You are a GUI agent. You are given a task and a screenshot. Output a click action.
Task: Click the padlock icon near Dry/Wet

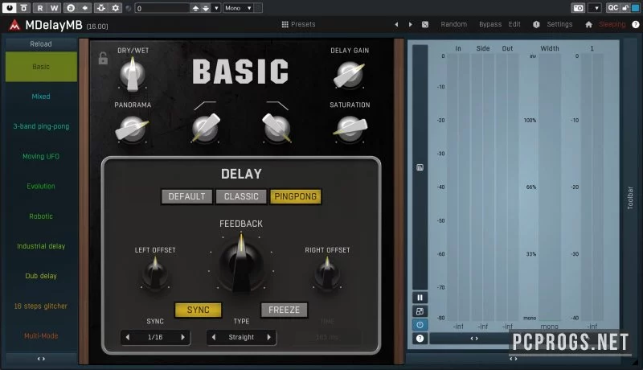(x=103, y=59)
